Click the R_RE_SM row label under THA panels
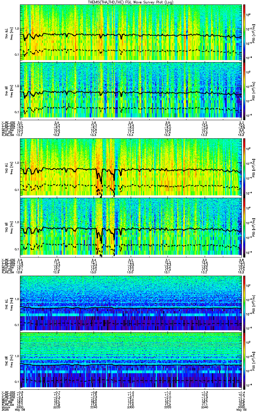The image size is (258, 412). click(7, 135)
